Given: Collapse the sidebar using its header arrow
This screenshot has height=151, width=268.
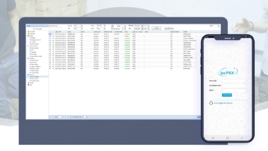Looking at the screenshot, I should coord(47,26).
